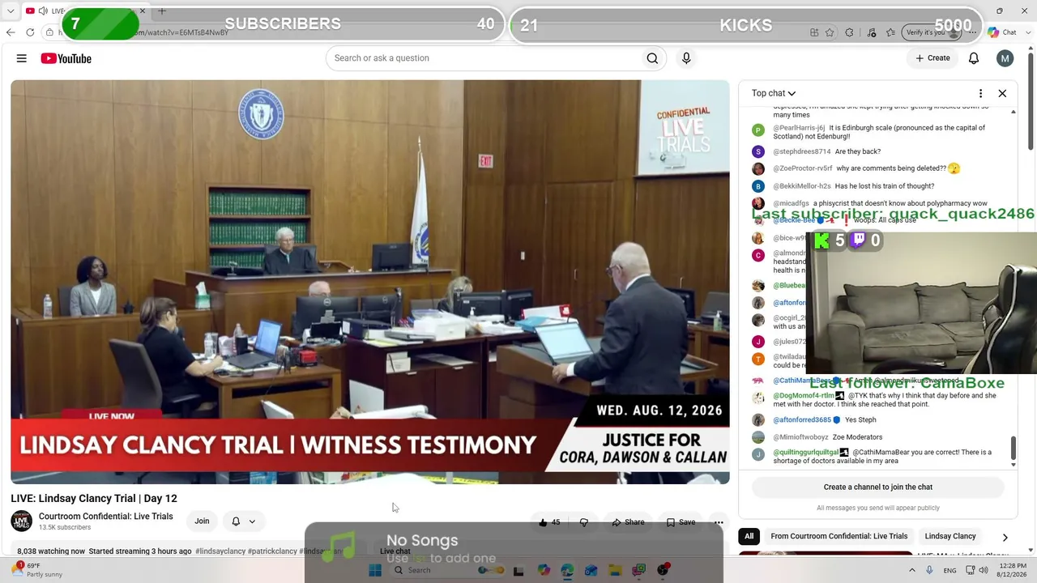Focus the YouTube search box
1037x583 pixels.
coord(482,58)
